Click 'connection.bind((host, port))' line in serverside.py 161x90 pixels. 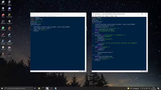point(105,25)
